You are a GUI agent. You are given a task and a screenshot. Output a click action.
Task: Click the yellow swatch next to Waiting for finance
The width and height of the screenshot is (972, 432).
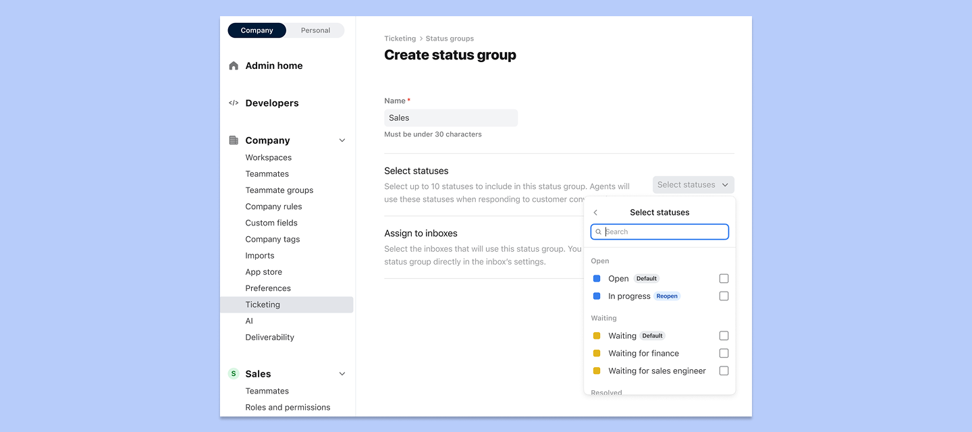(x=597, y=354)
